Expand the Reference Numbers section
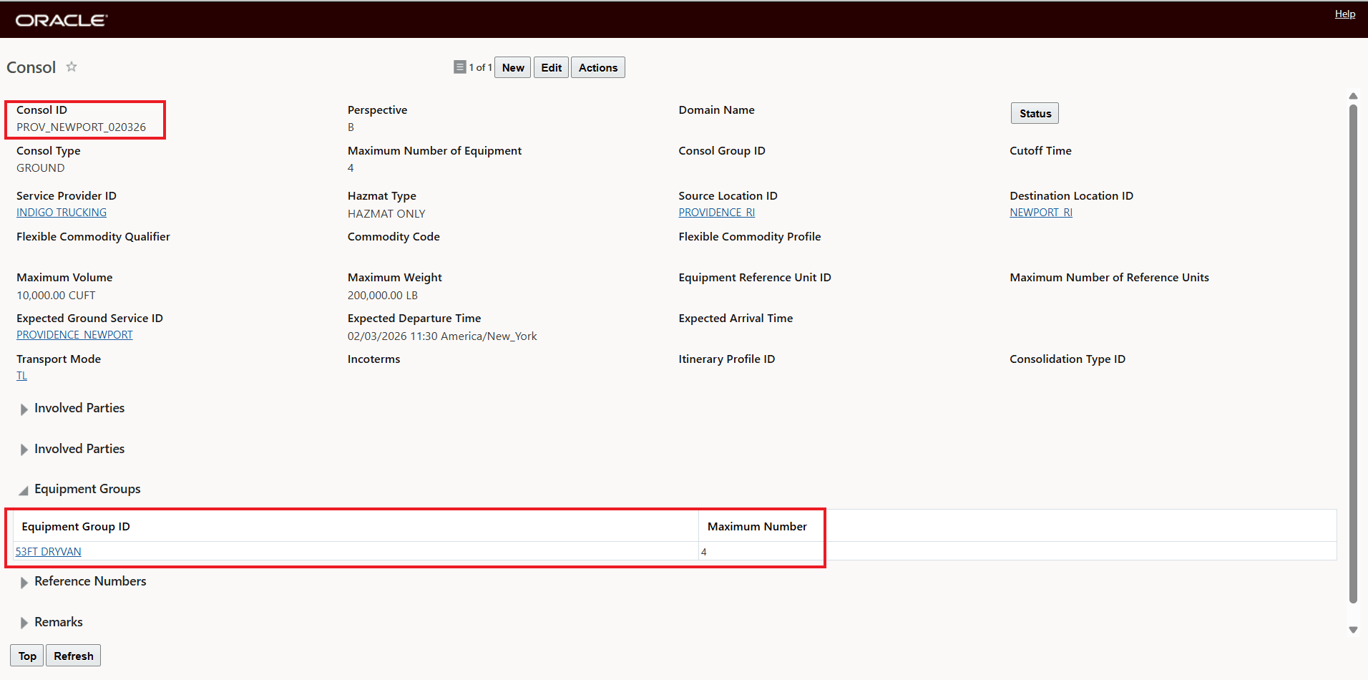Image resolution: width=1368 pixels, height=680 pixels. [24, 582]
